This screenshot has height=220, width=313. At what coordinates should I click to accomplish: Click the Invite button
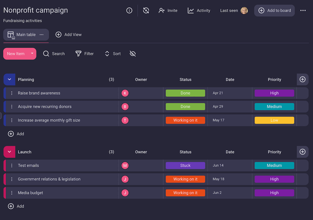(168, 10)
